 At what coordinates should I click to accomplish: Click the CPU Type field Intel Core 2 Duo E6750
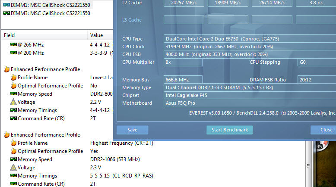pos(250,39)
